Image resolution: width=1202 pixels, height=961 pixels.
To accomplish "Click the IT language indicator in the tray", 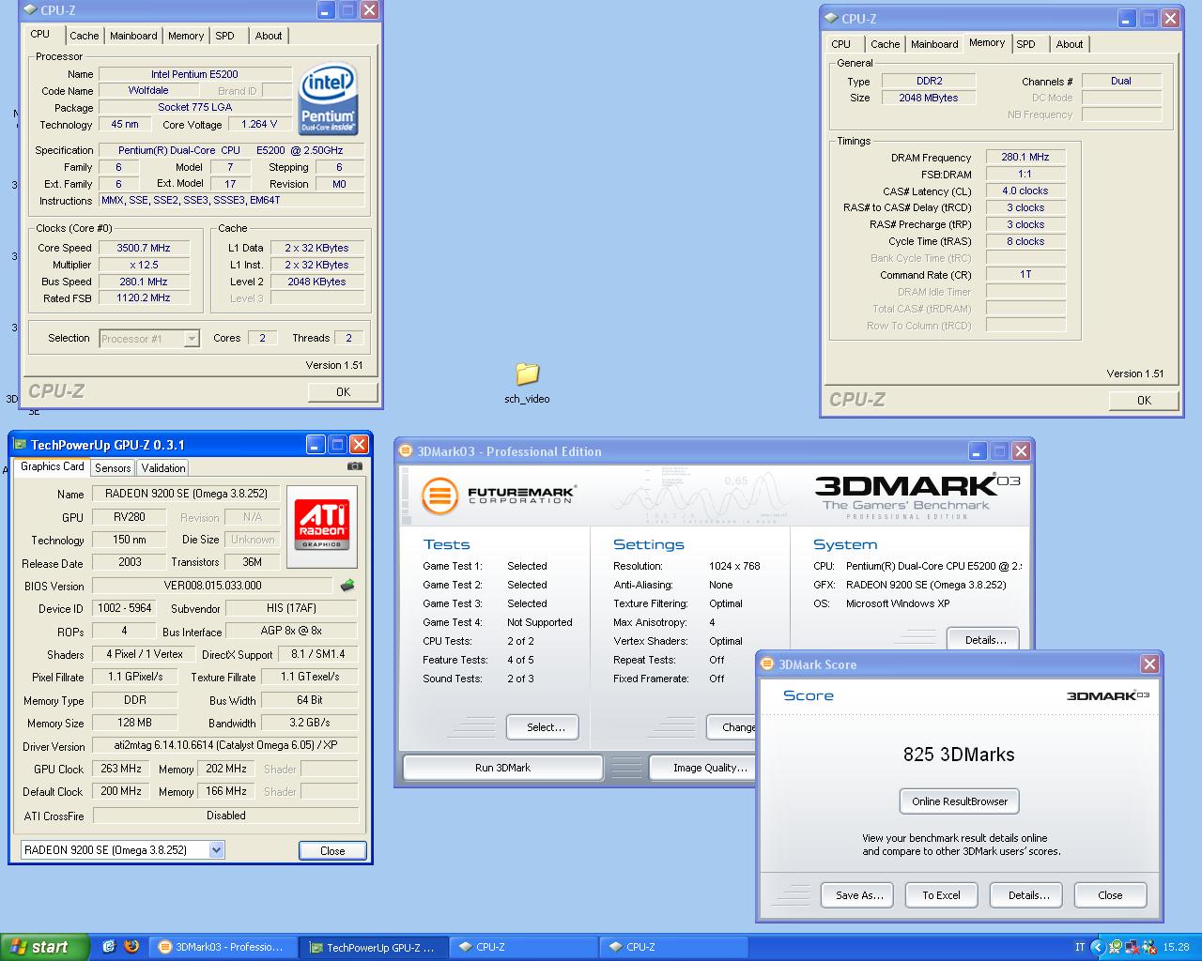I will (1080, 947).
